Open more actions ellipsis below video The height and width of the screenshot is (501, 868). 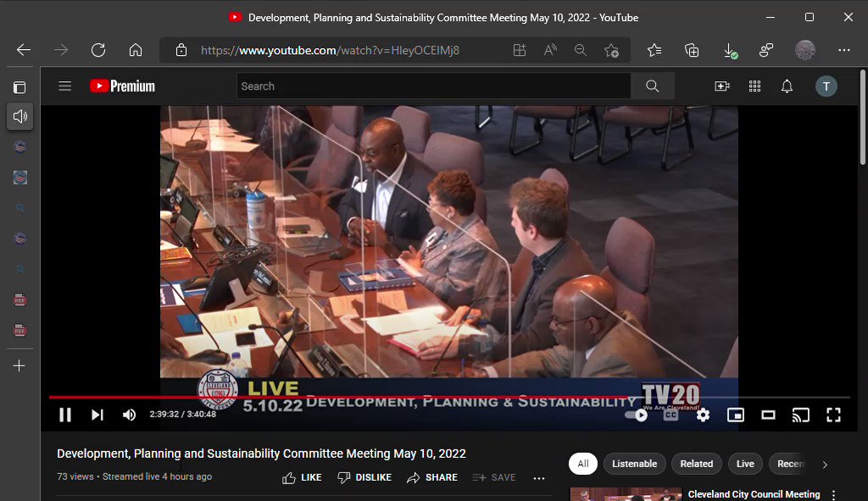click(x=538, y=478)
